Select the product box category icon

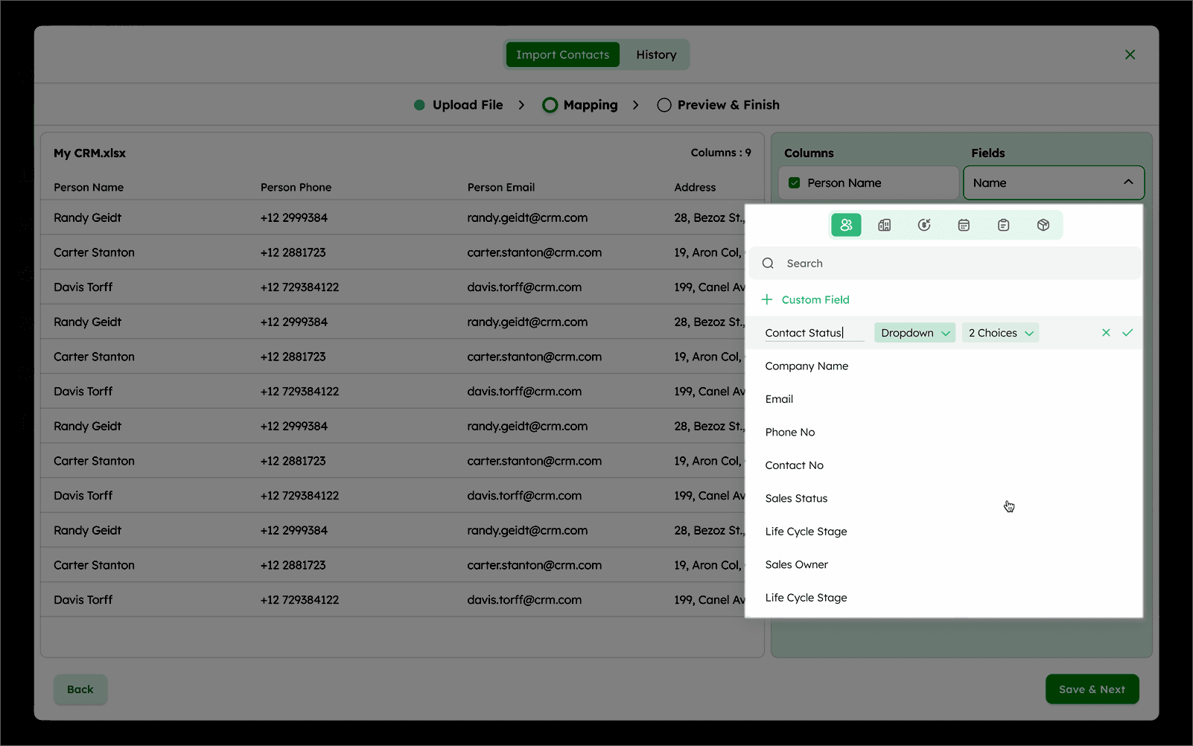1043,225
